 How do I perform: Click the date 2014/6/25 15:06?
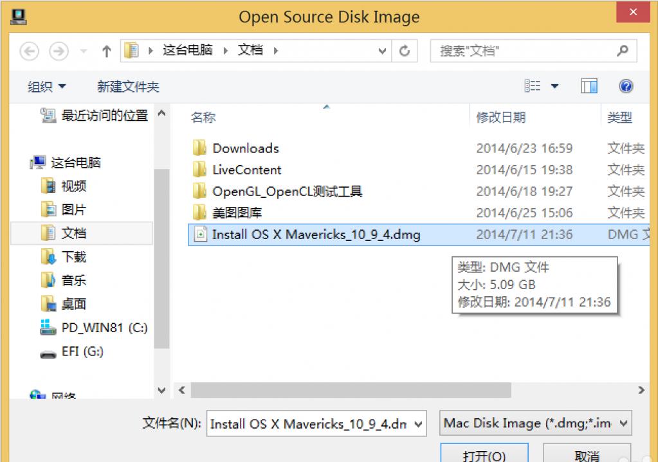[x=524, y=213]
